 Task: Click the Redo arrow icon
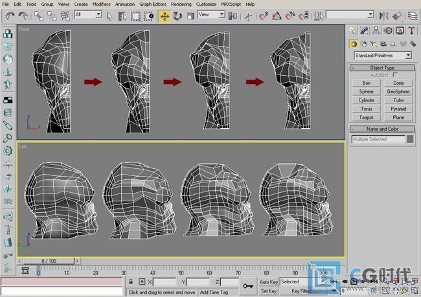[23, 16]
